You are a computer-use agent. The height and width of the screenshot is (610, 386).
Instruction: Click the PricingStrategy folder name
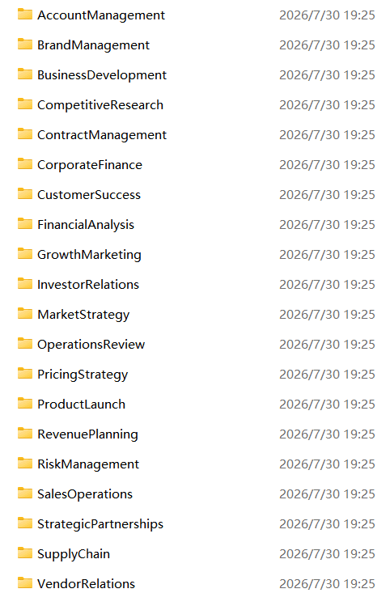[83, 375]
